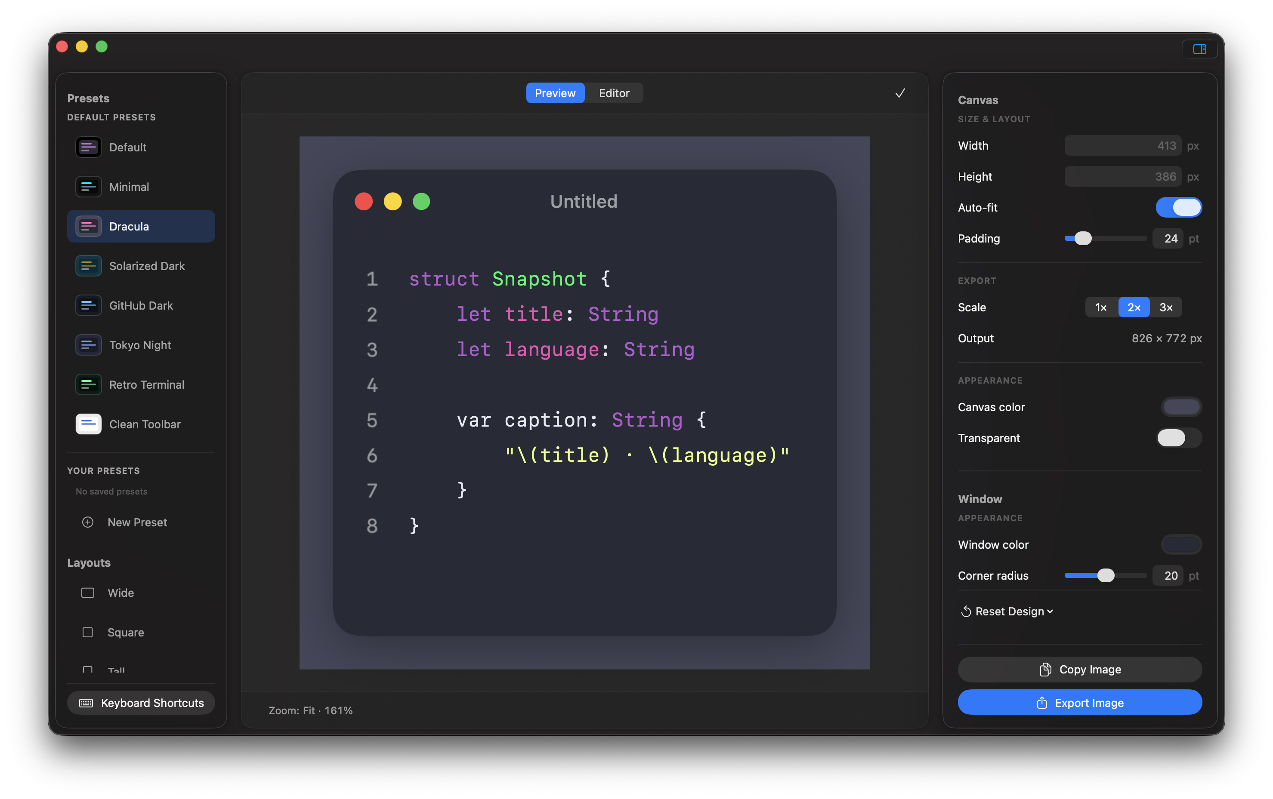The width and height of the screenshot is (1273, 799).
Task: Click the plus icon for New Preset
Action: click(x=88, y=522)
